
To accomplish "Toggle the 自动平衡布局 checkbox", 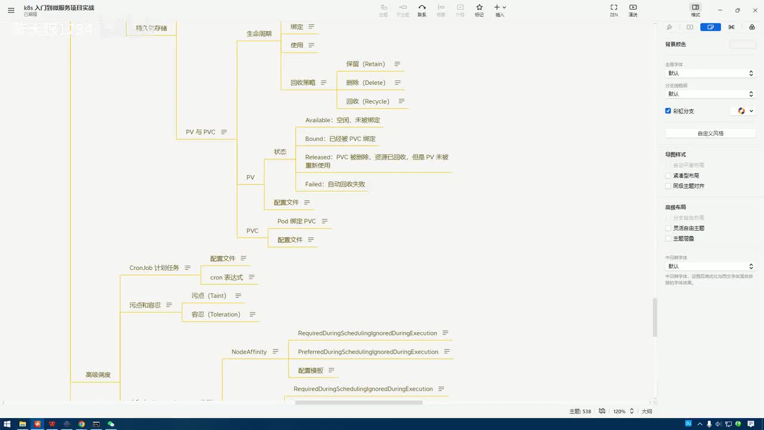I will tap(668, 165).
